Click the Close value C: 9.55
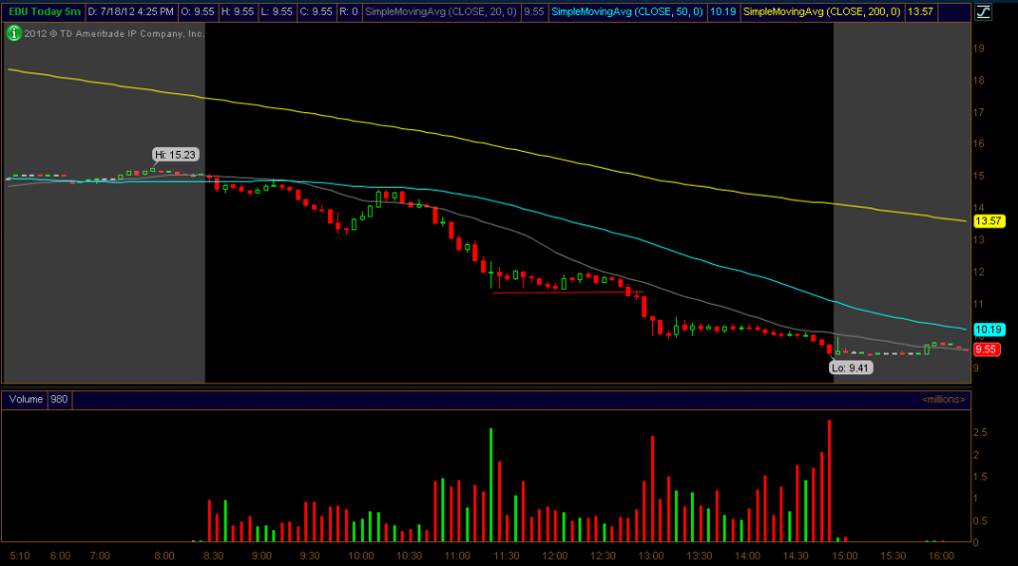This screenshot has height=566, width=1018. click(x=316, y=12)
